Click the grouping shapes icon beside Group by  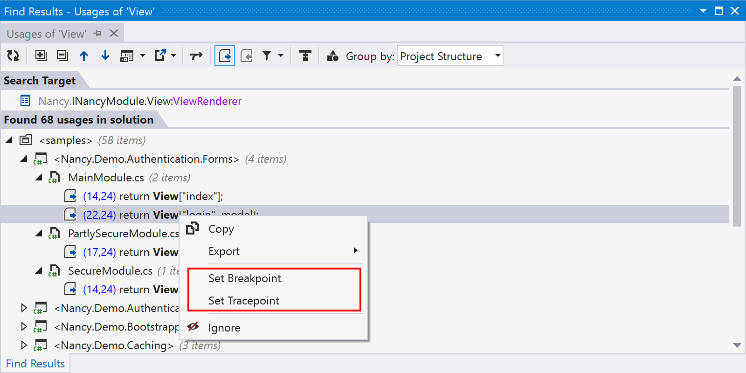coord(333,56)
